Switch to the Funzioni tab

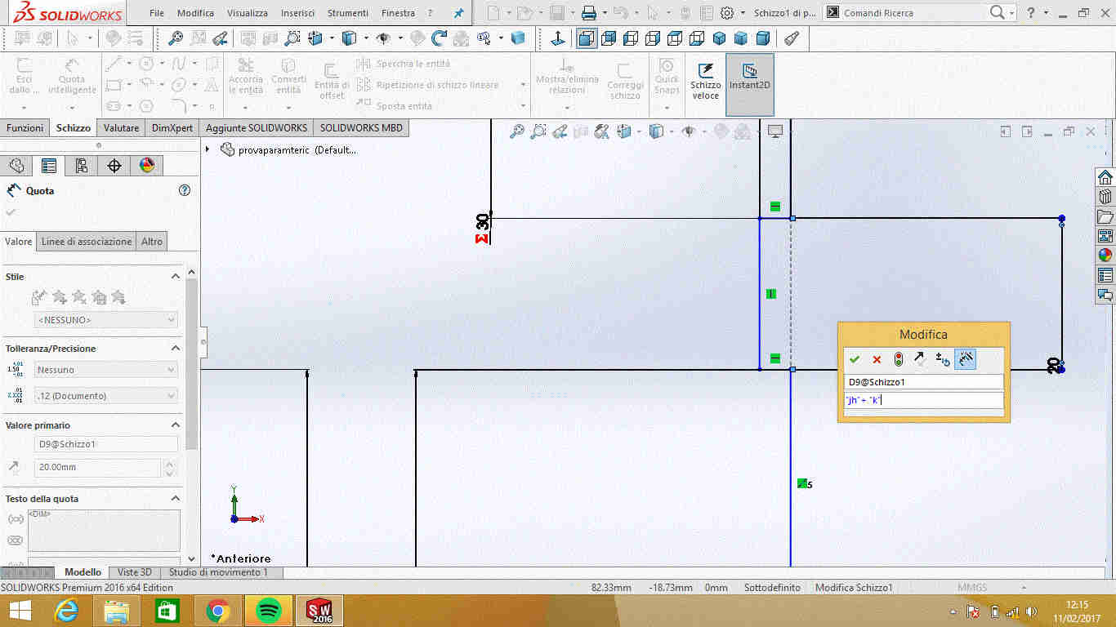[25, 128]
